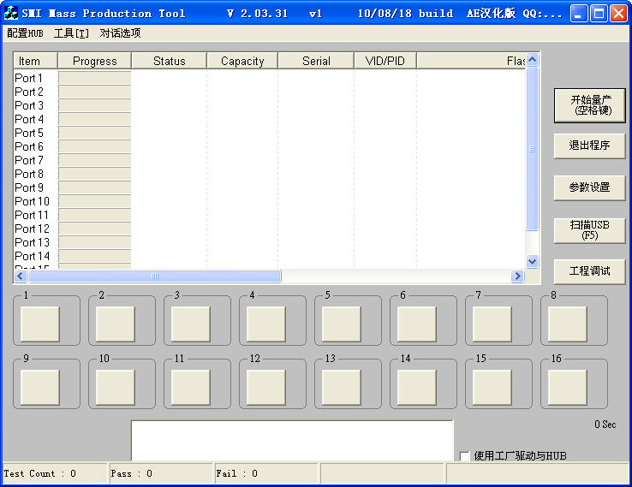Click the port 6 slot square
Viewport: 632px width, 487px height.
point(416,324)
